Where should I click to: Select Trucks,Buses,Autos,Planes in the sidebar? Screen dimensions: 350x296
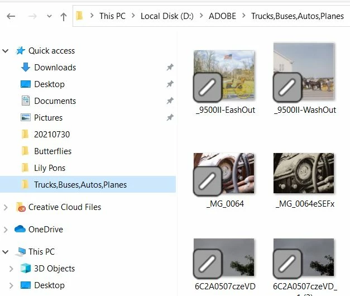tap(88, 184)
